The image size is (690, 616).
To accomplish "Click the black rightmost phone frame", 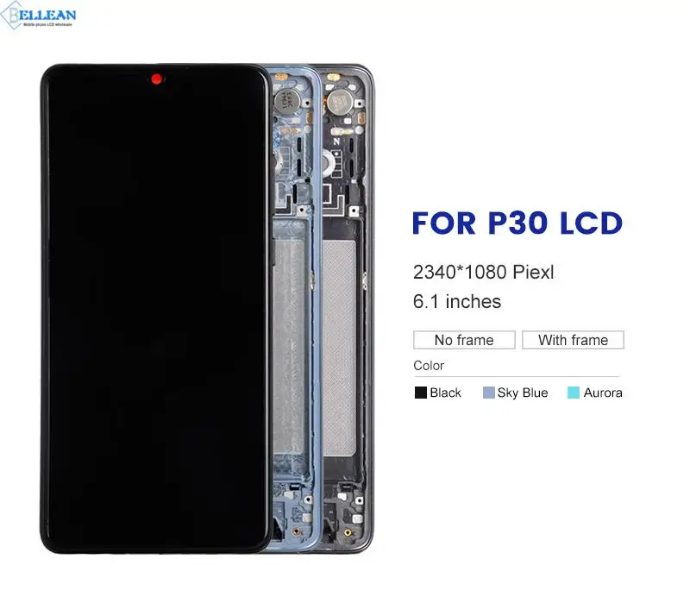I will pos(348,308).
